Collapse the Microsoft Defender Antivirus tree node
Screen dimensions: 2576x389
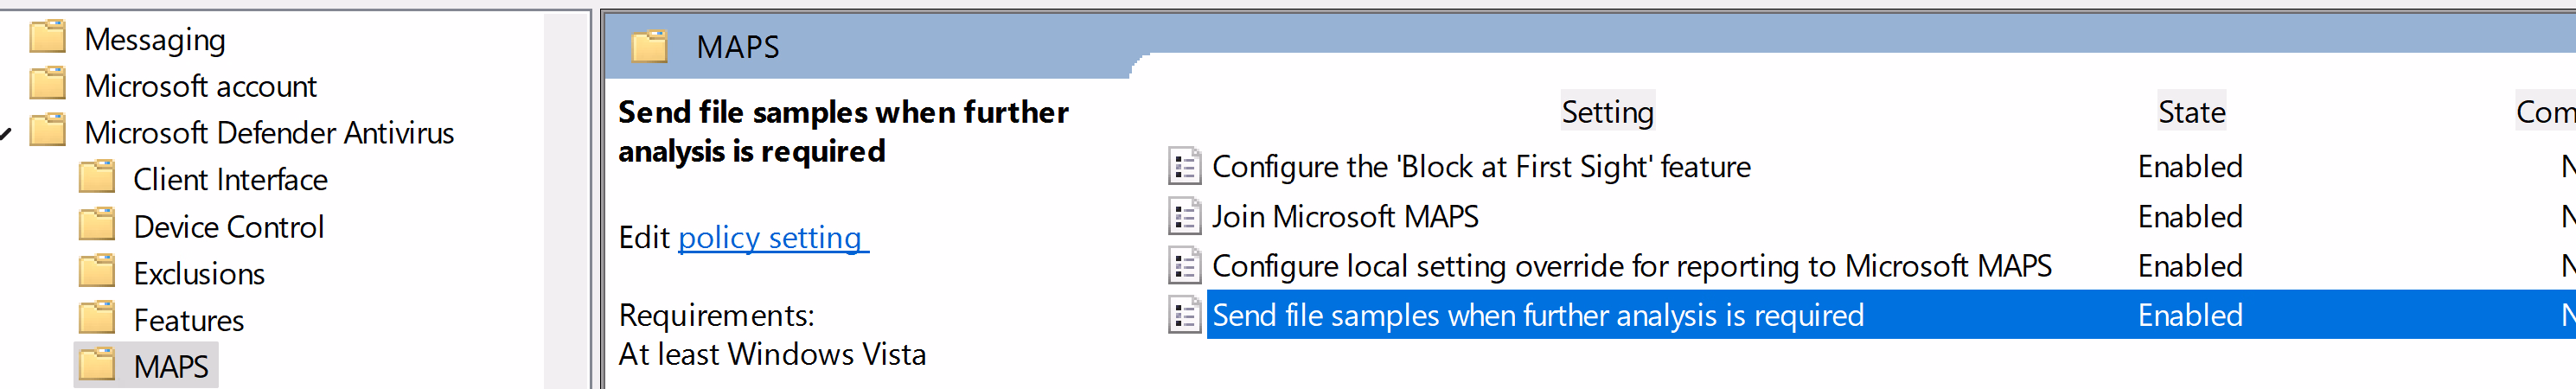pyautogui.click(x=6, y=133)
